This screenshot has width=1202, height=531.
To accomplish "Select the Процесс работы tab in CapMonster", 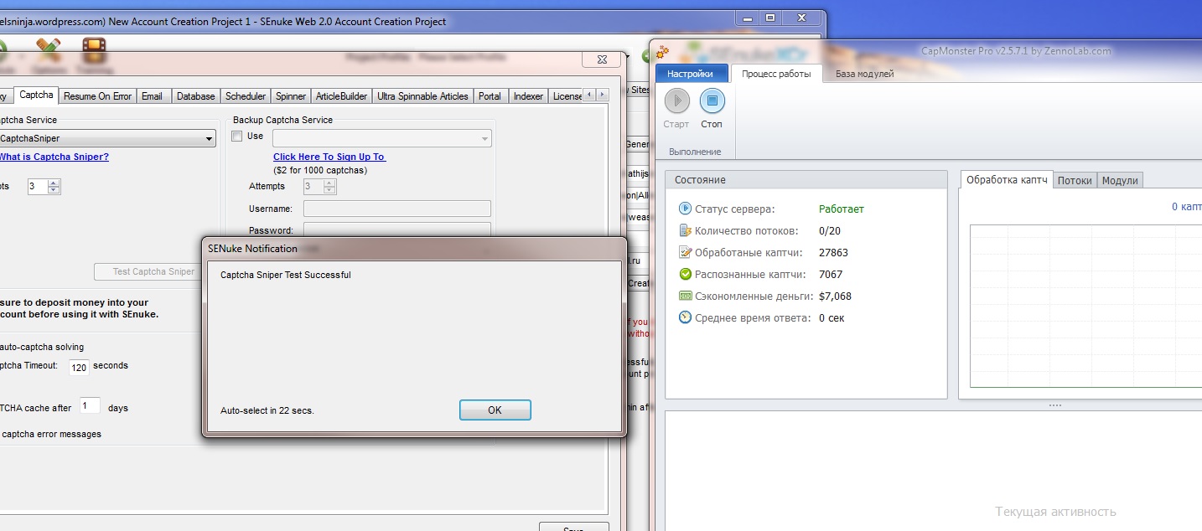I will (x=776, y=74).
